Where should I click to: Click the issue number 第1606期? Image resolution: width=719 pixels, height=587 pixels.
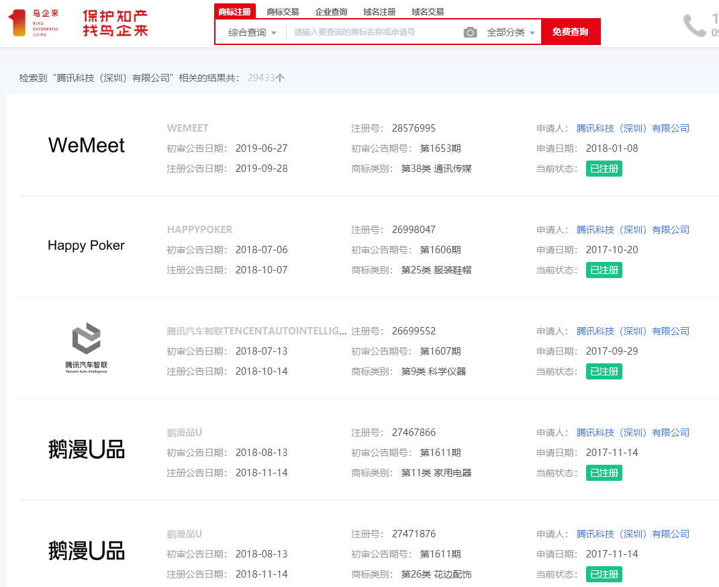point(440,250)
